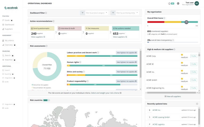The height and width of the screenshot is (127, 204).
Task: Show info for overall data transparency
Action: [x=173, y=40]
